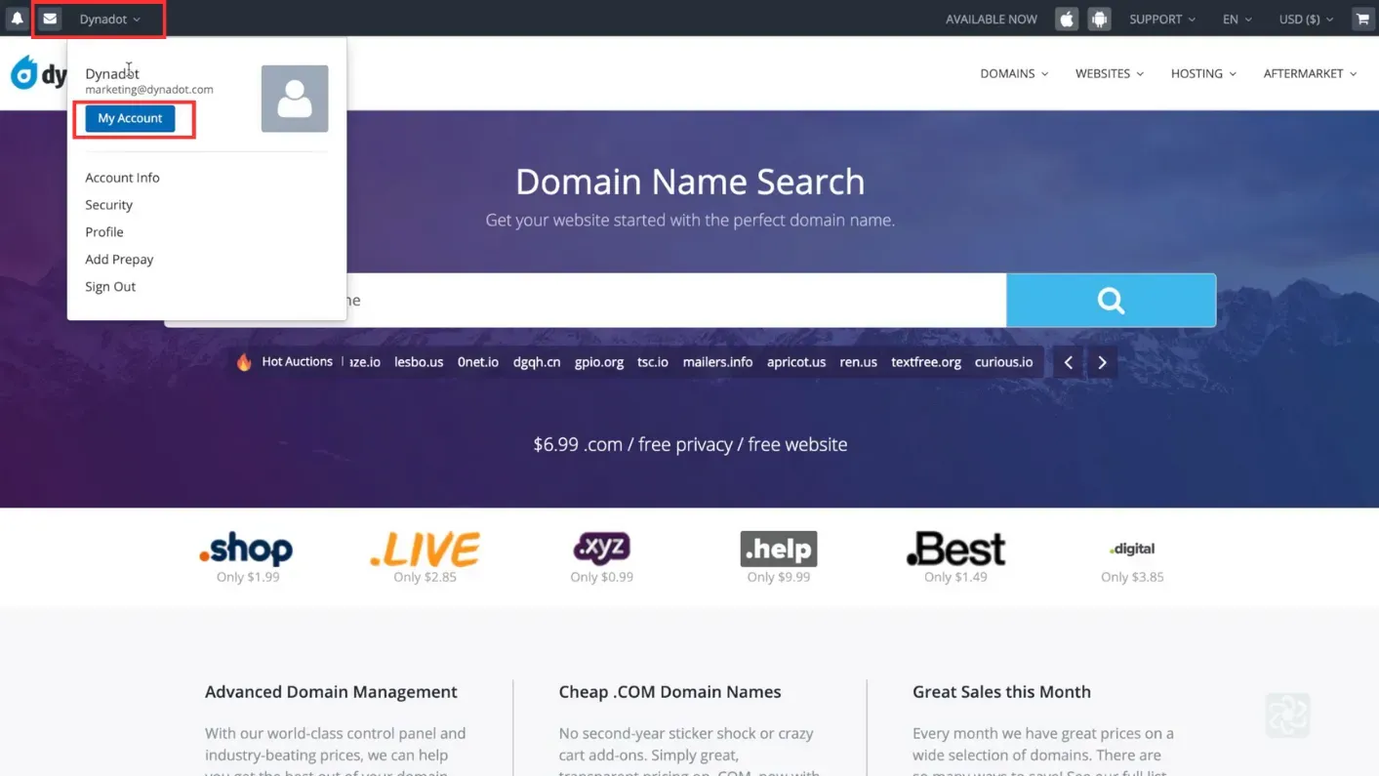This screenshot has height=776, width=1379.
Task: Click the "Only $2.85" price text
Action: [425, 577]
